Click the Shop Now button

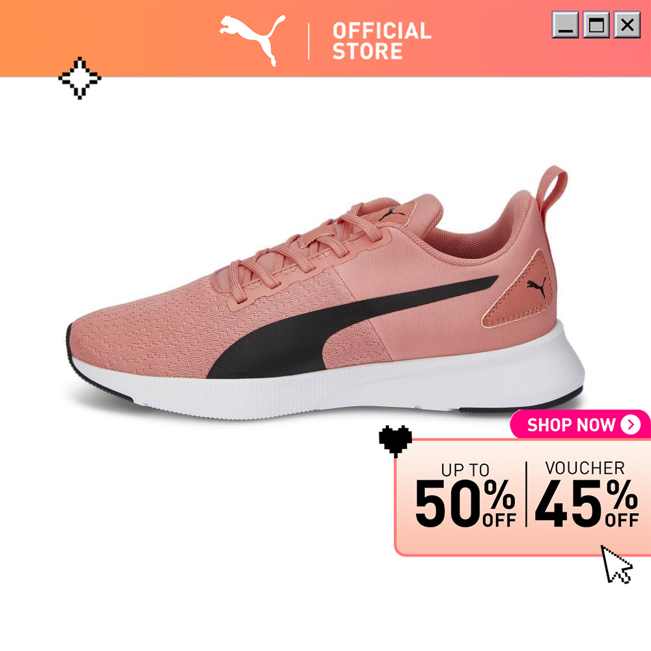coord(581,424)
